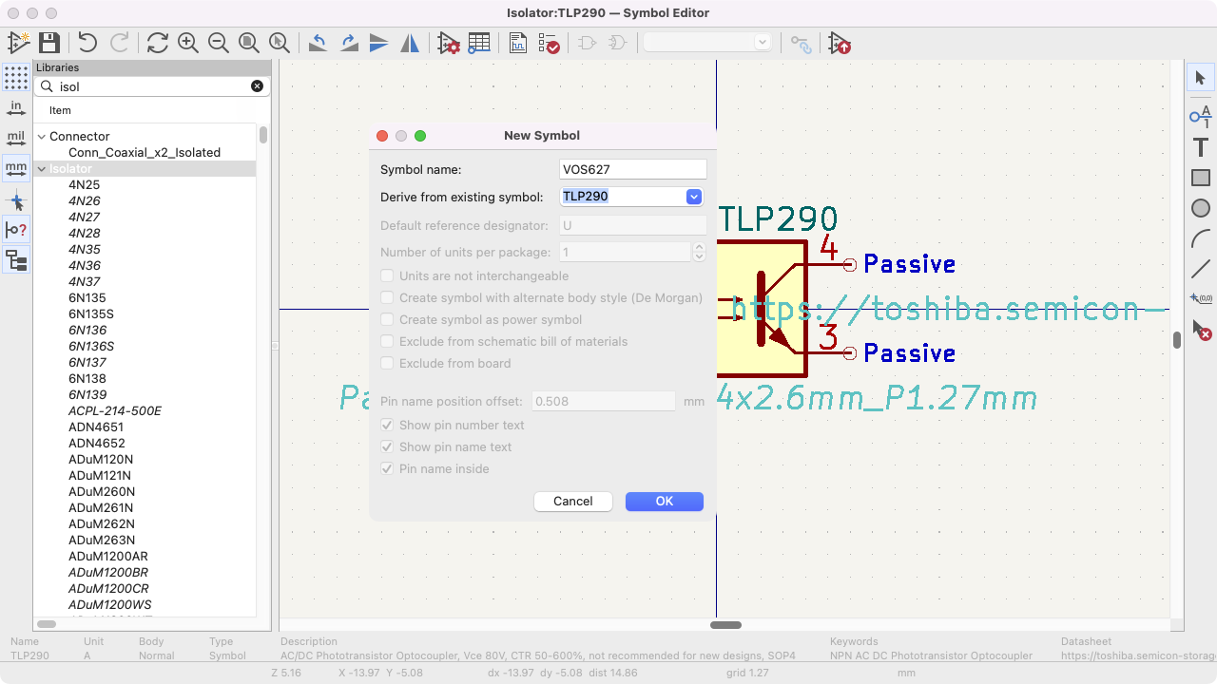Collapse the Connector library
Image resolution: width=1217 pixels, height=684 pixels.
click(42, 137)
